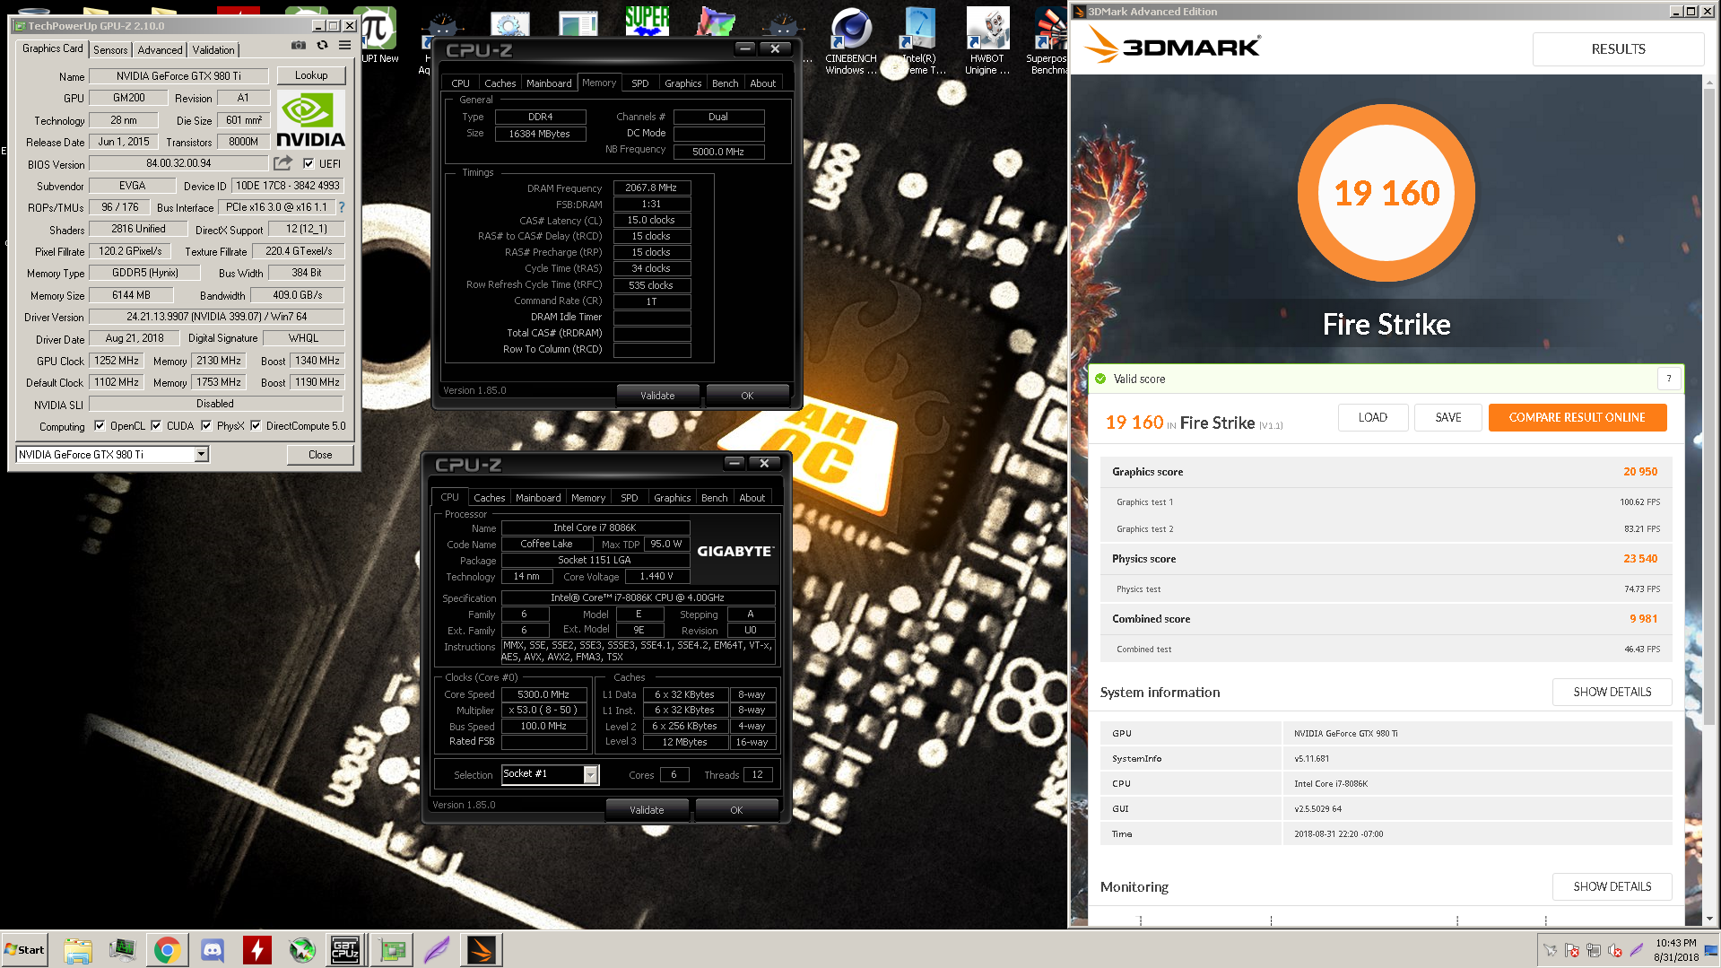Viewport: 1721px width, 968px height.
Task: Toggle the DirectCompute 5.0 checkbox
Action: tap(256, 426)
